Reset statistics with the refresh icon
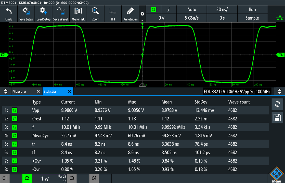Screen dimensions: 285x183 point(277,104)
